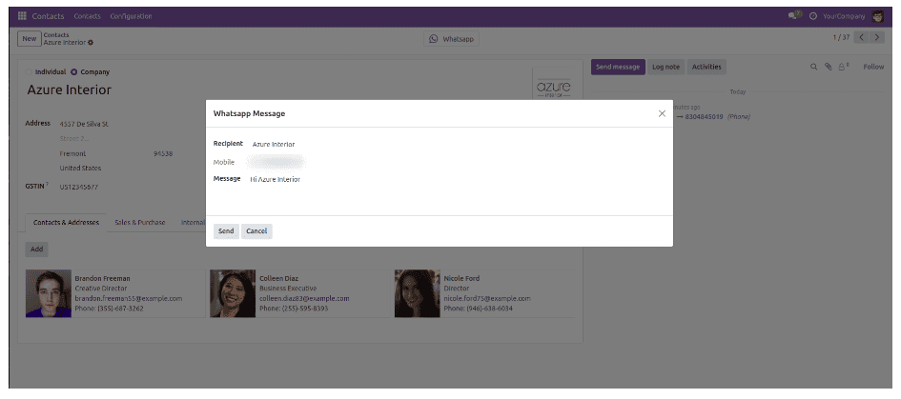The height and width of the screenshot is (399, 901).
Task: Open the Contacts menu item
Action: 88,16
